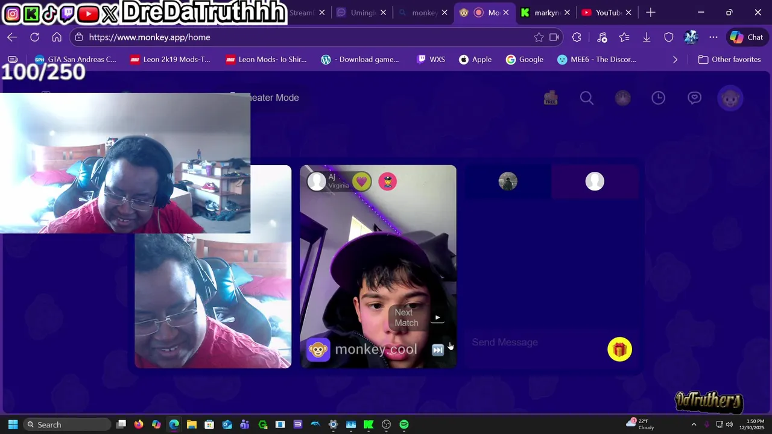Switch to the monkey search browser tab
The width and height of the screenshot is (772, 434).
point(420,13)
